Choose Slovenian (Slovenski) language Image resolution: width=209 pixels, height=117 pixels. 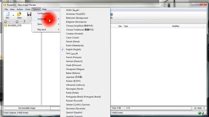coord(85,109)
